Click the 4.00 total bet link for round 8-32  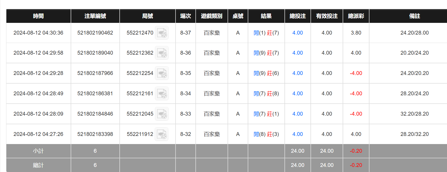[297, 134]
